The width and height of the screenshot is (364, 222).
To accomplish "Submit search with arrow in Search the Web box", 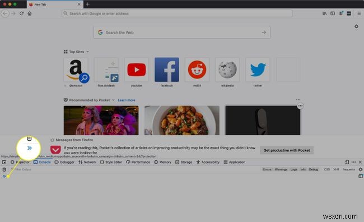I will pyautogui.click(x=264, y=33).
